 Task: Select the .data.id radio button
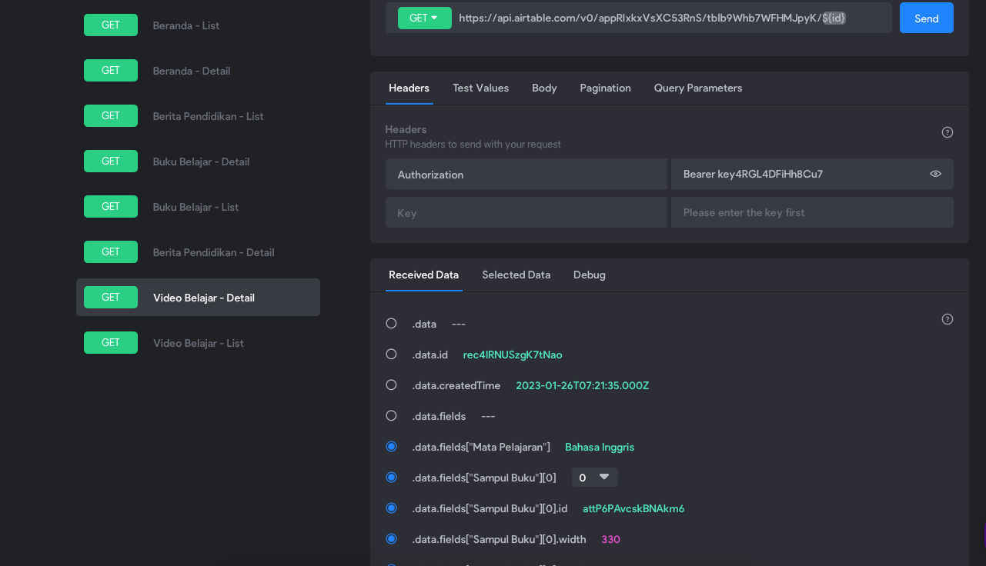(x=391, y=355)
